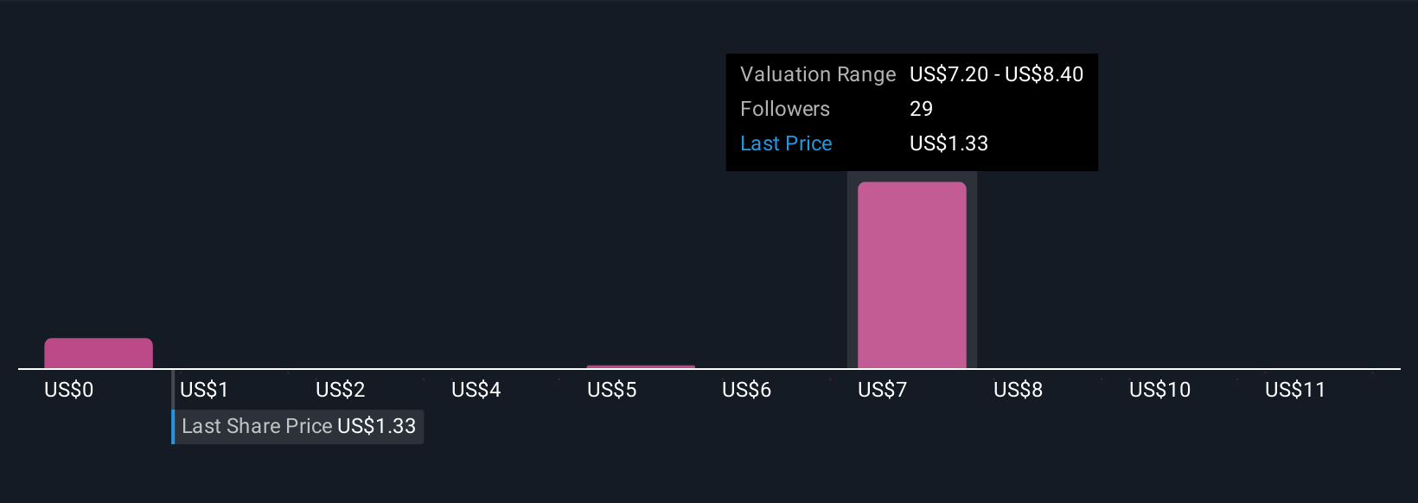This screenshot has height=503, width=1418.
Task: Click the US$2 axis label
Action: pyautogui.click(x=340, y=390)
